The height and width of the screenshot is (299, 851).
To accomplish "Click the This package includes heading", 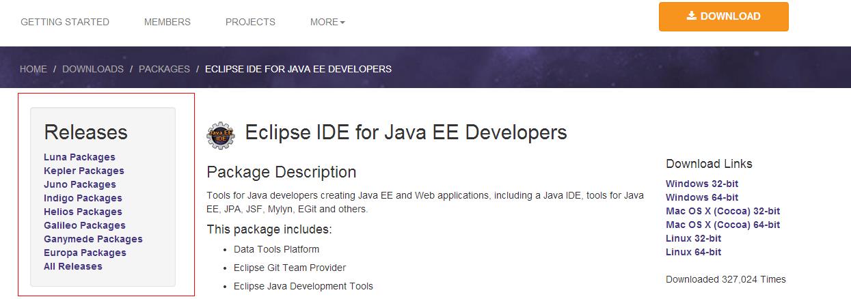I will coord(269,229).
